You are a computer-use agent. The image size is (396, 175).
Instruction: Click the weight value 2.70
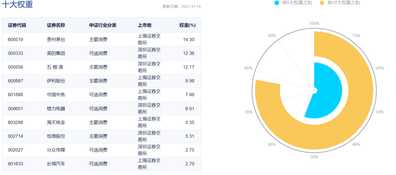[x=191, y=164]
